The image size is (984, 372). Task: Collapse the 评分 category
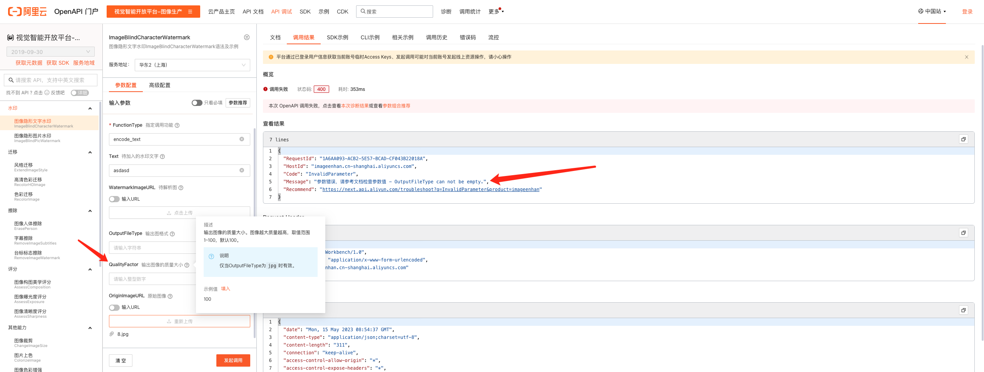tap(90, 270)
